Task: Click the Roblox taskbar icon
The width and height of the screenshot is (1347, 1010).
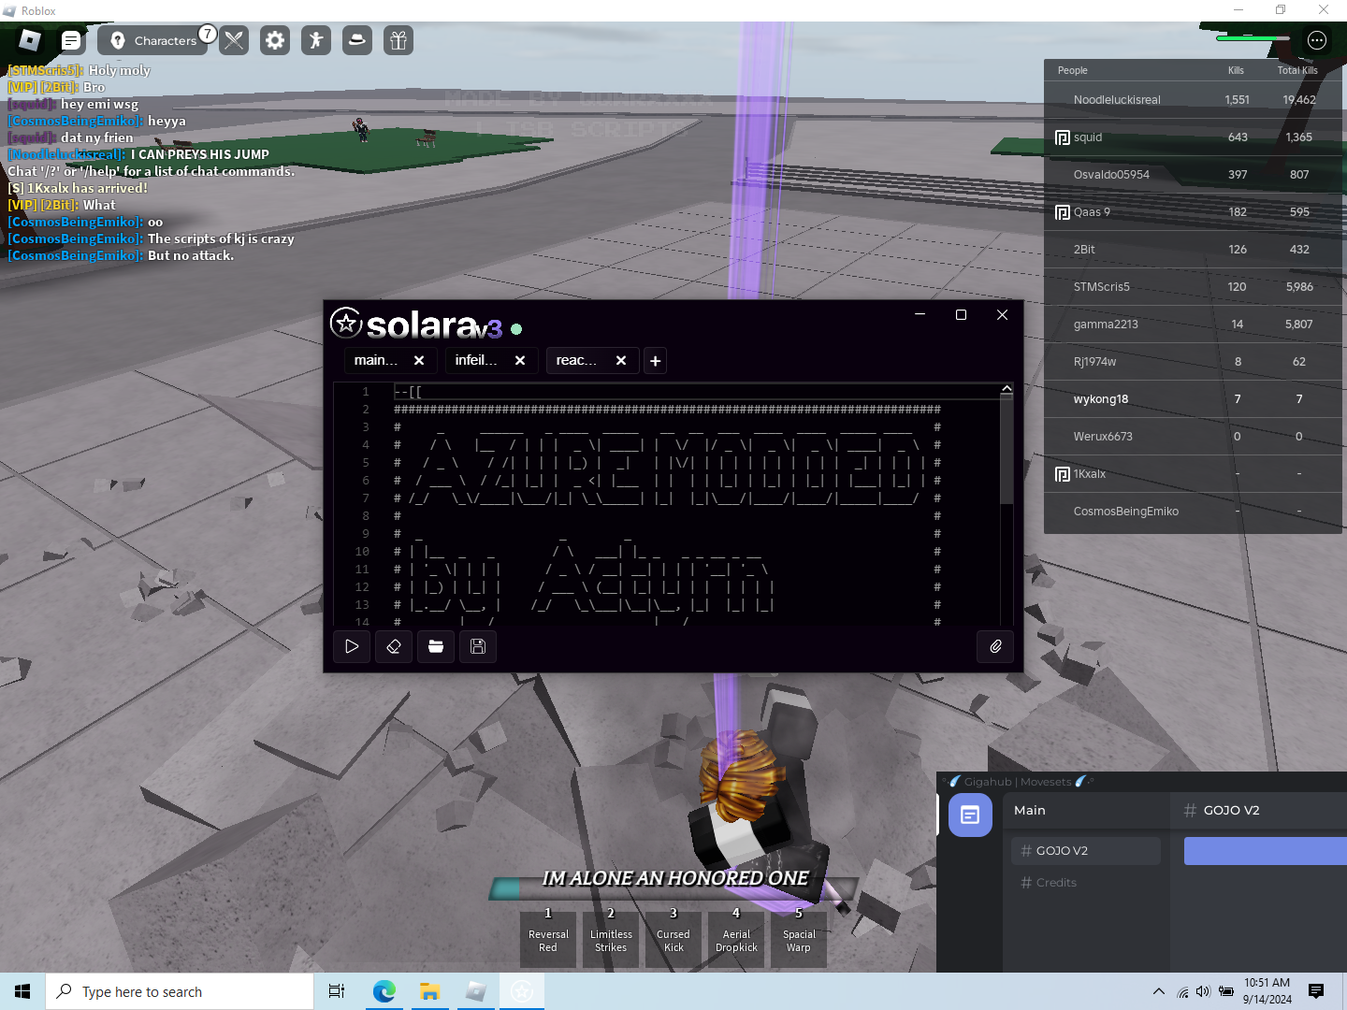Action: 475,991
